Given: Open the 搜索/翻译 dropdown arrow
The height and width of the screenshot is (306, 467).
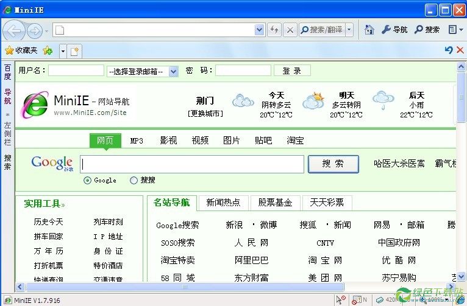Looking at the screenshot, I should pos(349,30).
